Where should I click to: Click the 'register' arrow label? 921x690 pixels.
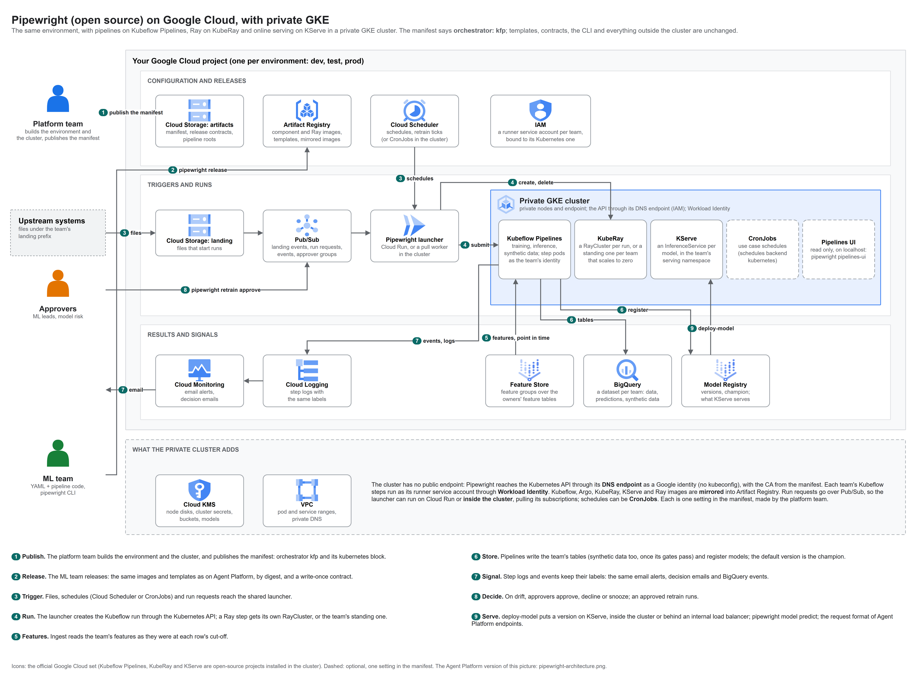coord(633,310)
